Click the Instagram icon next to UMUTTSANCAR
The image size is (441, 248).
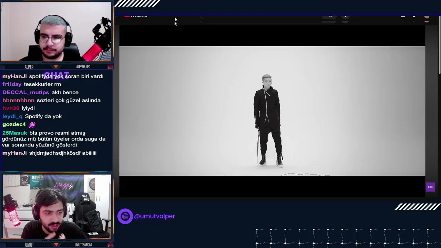[110, 245]
